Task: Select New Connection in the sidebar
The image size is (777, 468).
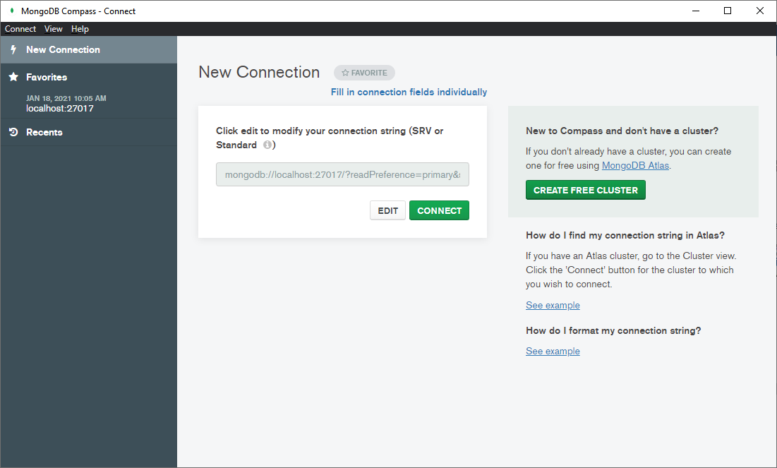Action: tap(63, 50)
